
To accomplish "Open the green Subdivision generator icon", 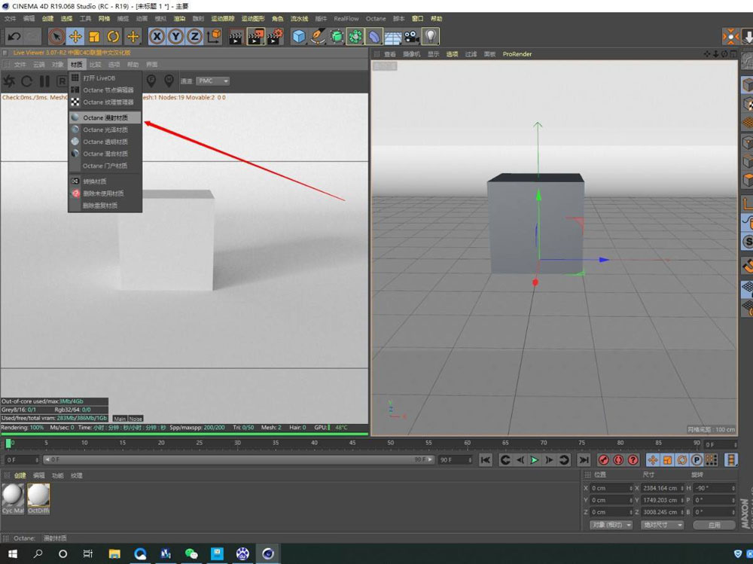I will click(337, 36).
